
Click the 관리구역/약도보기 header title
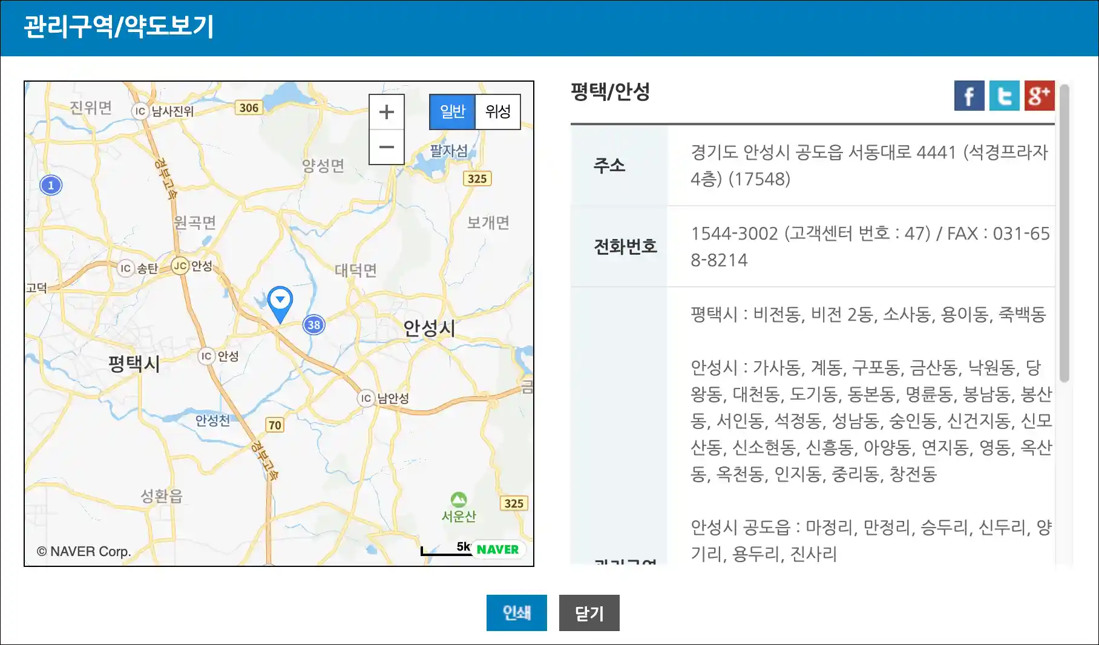coord(119,27)
